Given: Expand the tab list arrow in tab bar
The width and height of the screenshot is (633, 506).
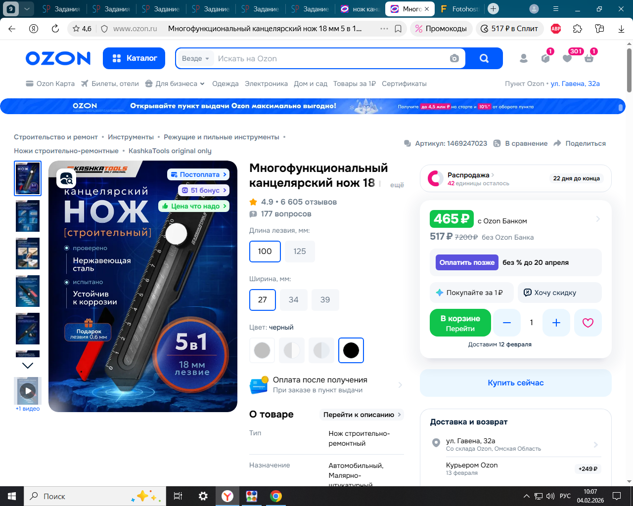Looking at the screenshot, I should coord(27,9).
